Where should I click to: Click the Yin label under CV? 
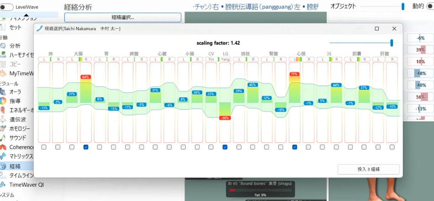[x=211, y=59]
